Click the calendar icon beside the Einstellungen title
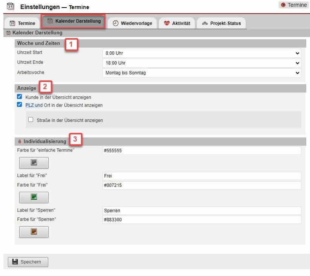Image resolution: width=310 pixels, height=276 pixels. [11, 6]
